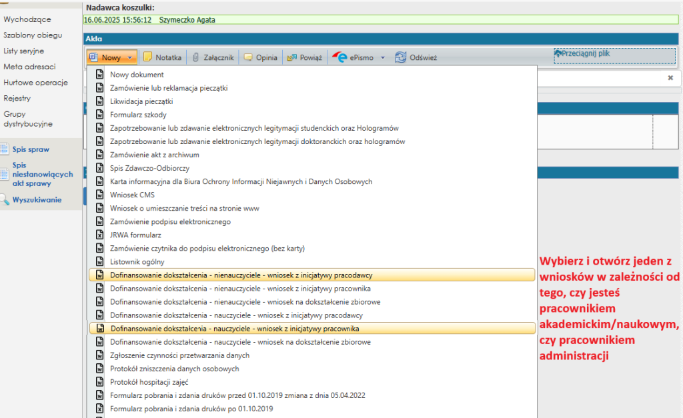Image resolution: width=683 pixels, height=418 pixels.
Task: Open Rejestry sidebar link
Action: coord(17,99)
